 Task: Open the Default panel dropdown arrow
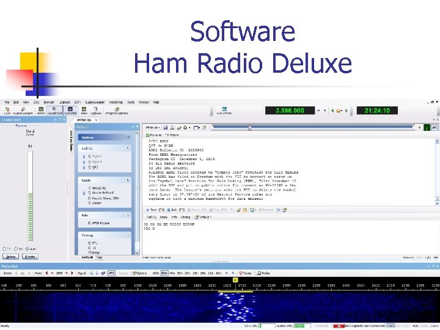[x=133, y=127]
